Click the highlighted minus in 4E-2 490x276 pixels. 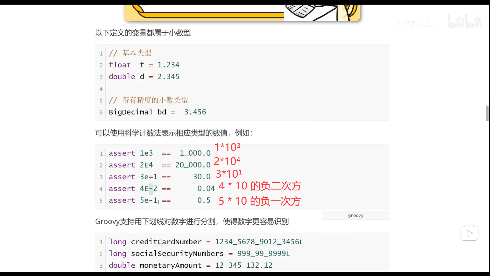tap(151, 189)
